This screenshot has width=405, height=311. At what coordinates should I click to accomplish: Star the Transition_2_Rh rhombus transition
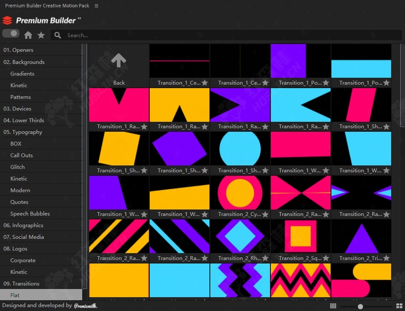265,258
